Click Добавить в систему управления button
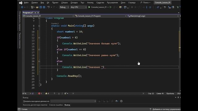Screen dimensions: 198x111 click(x=165, y=109)
